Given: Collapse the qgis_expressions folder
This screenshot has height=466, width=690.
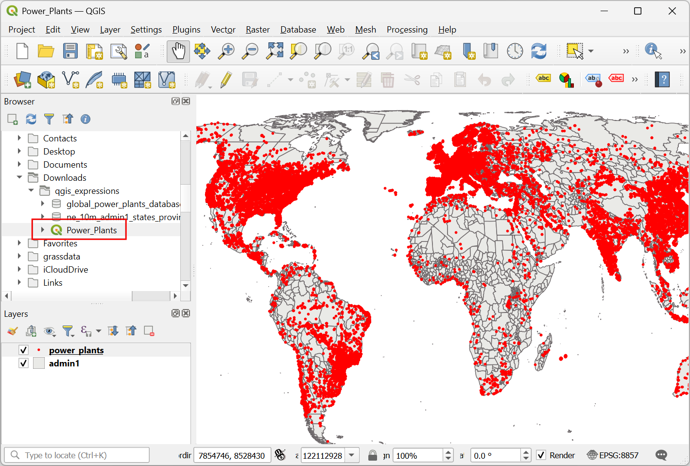Looking at the screenshot, I should click(x=31, y=190).
